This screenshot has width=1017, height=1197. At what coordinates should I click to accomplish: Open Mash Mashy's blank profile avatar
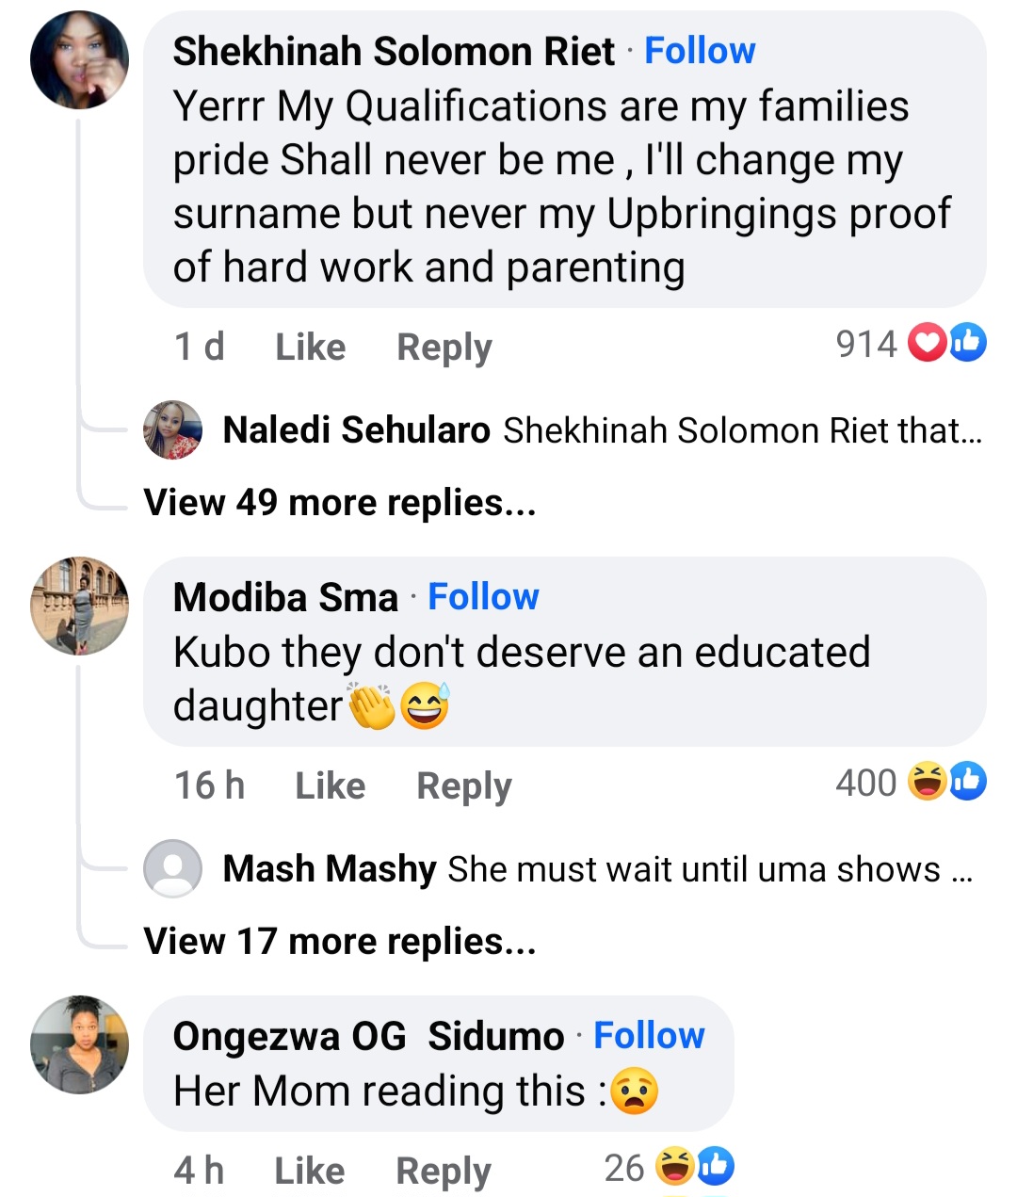pos(173,869)
